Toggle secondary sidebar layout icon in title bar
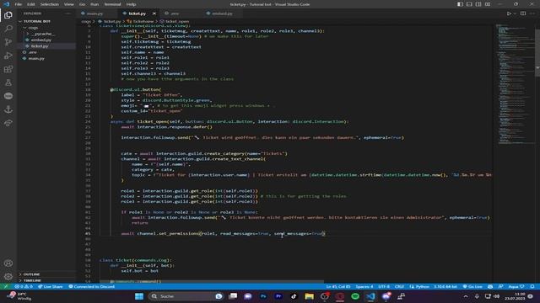The width and height of the screenshot is (540, 303). click(478, 4)
